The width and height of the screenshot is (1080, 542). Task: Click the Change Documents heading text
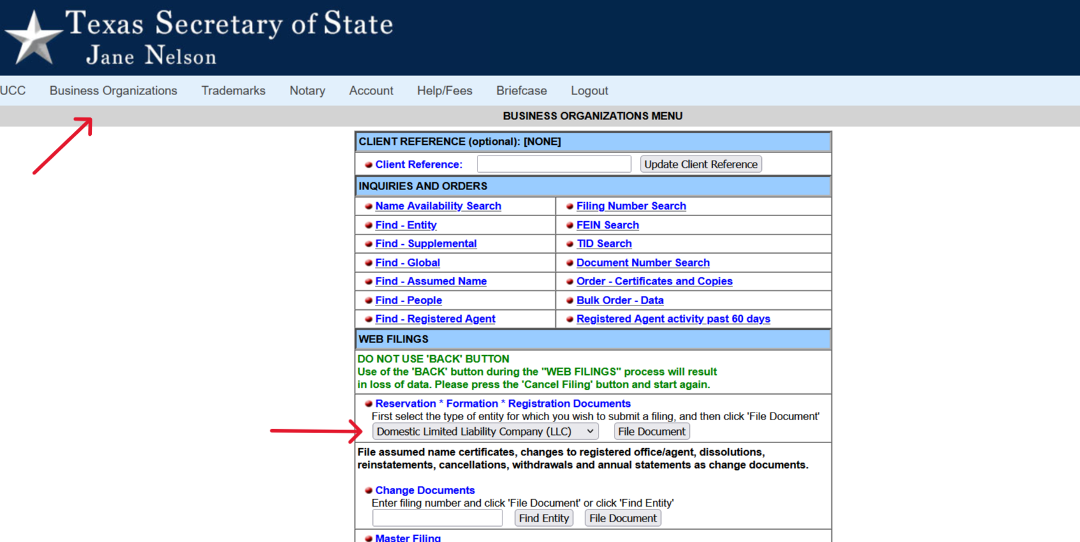click(x=425, y=490)
